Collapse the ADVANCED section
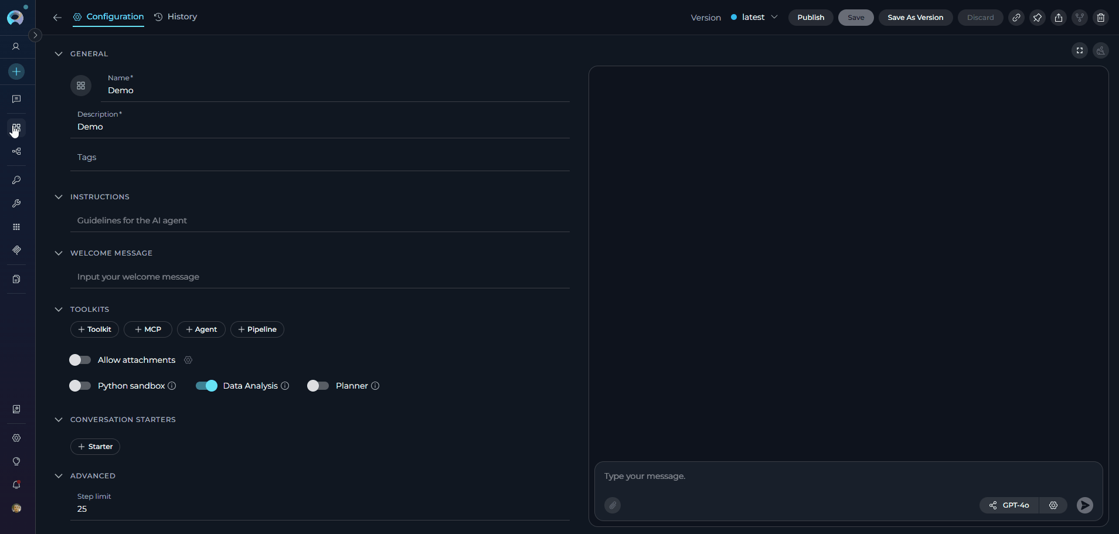The image size is (1119, 534). [x=59, y=476]
